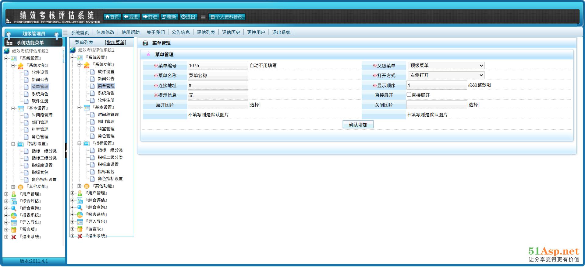
Task: Click the globe icon beside 绩效考核评估系统2 in middle tree
Action: pyautogui.click(x=73, y=50)
